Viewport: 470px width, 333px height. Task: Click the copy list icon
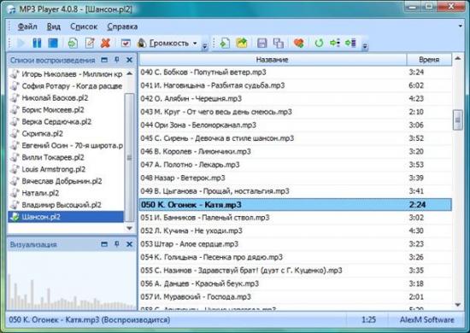coord(279,44)
